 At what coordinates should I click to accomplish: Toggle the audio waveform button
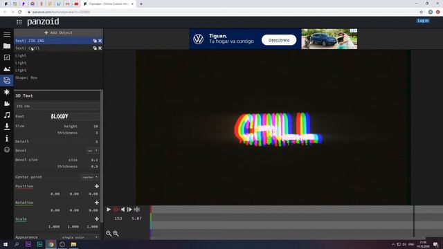coord(137,210)
